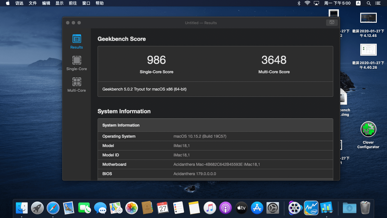Click the upload button in the Geekbench title bar
The image size is (387, 218).
point(332,23)
